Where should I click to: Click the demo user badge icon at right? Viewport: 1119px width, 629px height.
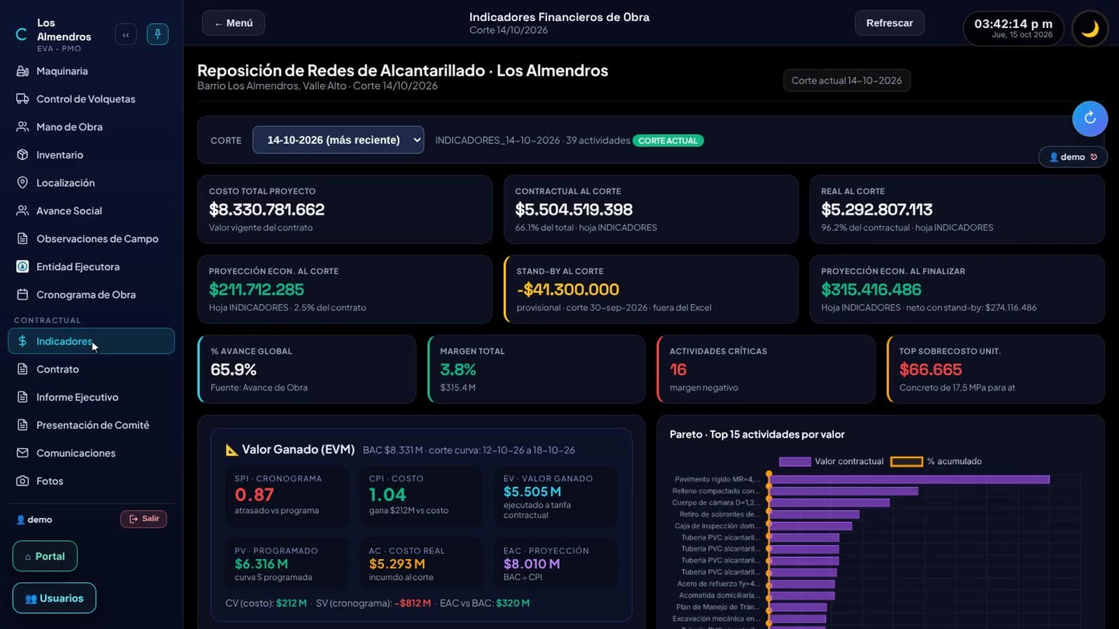pyautogui.click(x=1054, y=157)
